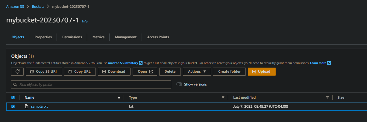Viewport: 367px width, 122px height.
Task: Switch to the Metrics tab
Action: [x=98, y=37]
